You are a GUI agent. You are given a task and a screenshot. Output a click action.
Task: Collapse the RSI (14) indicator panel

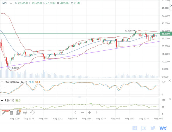[2, 100]
